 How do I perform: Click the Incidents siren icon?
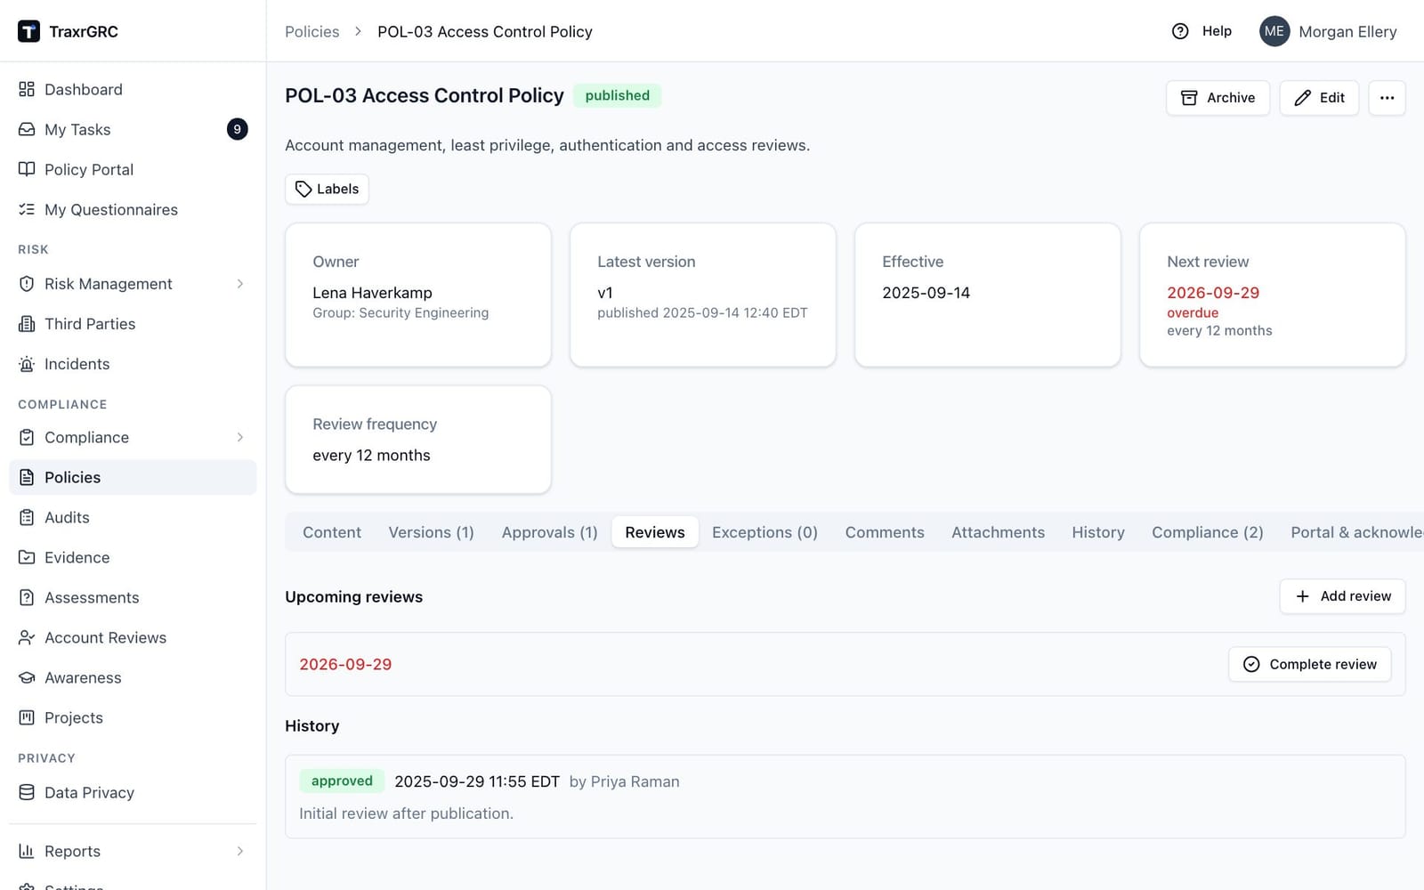(x=27, y=364)
